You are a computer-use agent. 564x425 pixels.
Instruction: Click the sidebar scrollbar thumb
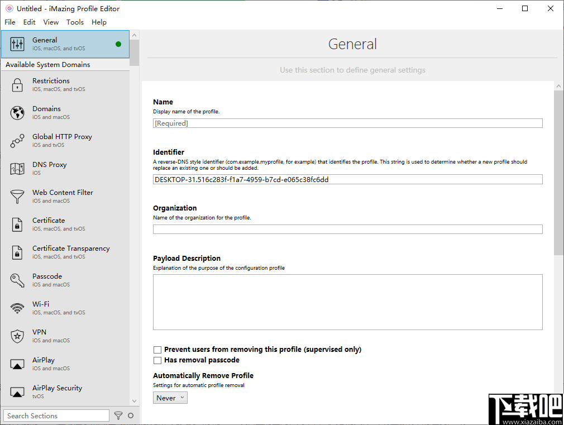point(134,52)
